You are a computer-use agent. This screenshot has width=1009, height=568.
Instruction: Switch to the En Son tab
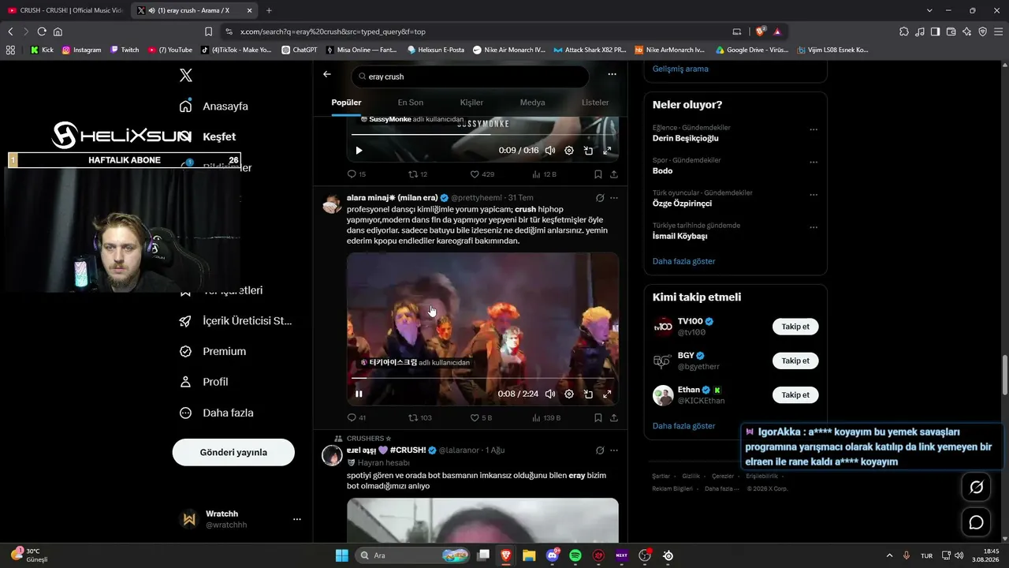pyautogui.click(x=410, y=103)
